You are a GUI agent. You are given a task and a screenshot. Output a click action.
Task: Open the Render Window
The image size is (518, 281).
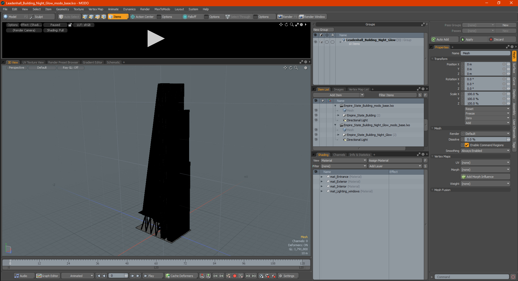[313, 17]
